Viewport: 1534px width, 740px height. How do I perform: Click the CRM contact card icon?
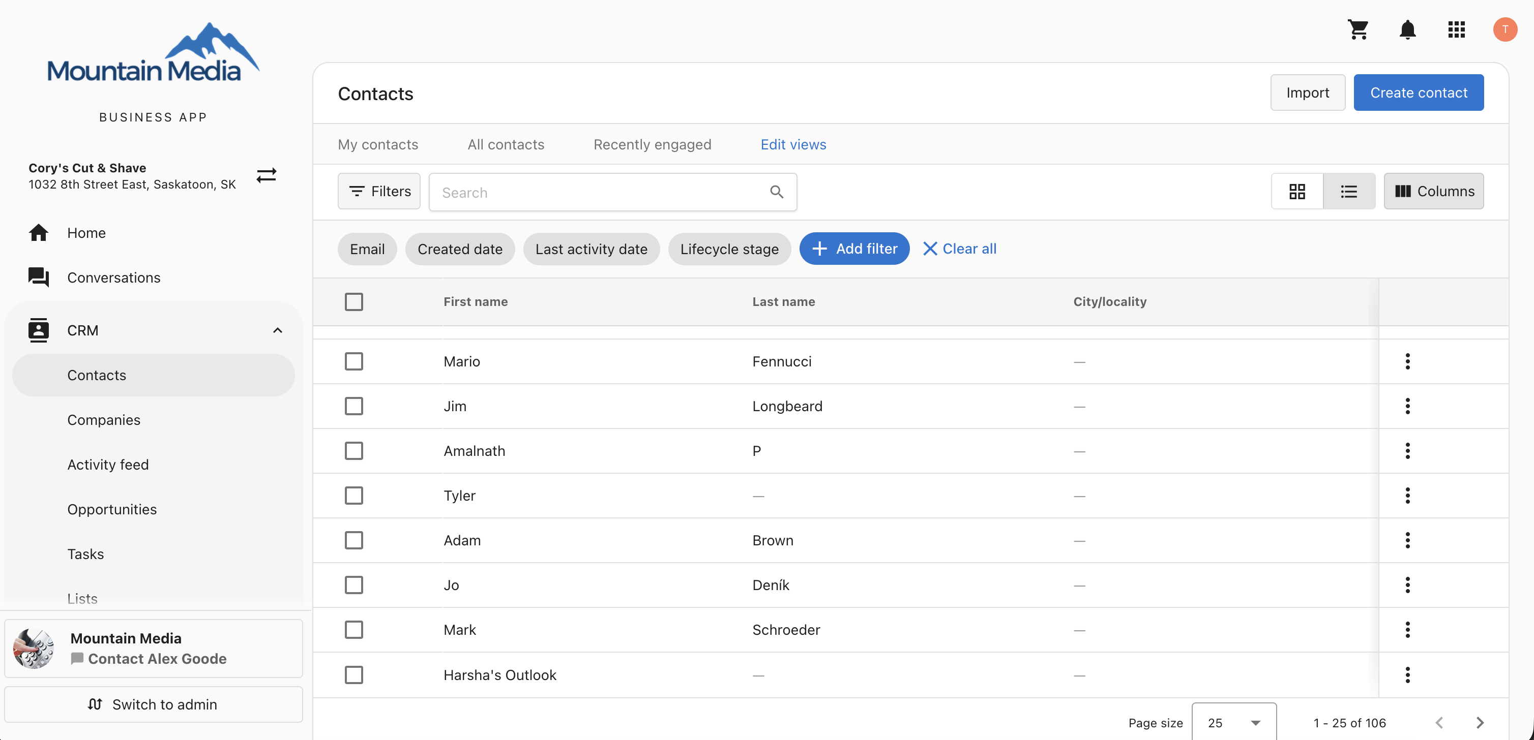coord(39,330)
